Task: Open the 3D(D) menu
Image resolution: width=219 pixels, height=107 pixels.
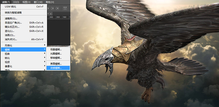Action: coord(16,2)
